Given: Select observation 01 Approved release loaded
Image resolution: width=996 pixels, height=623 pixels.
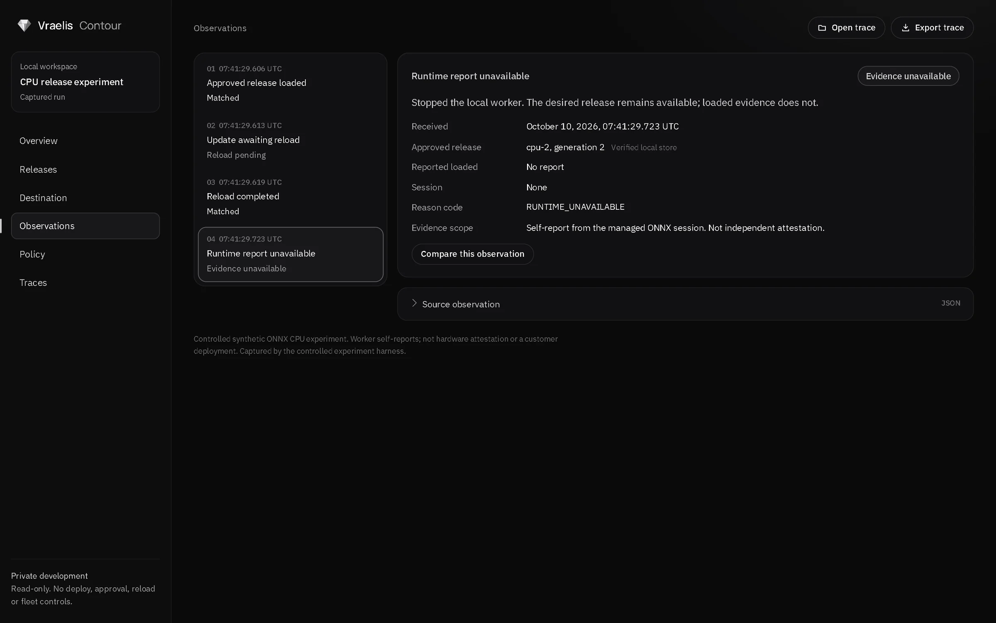Looking at the screenshot, I should click(x=290, y=83).
